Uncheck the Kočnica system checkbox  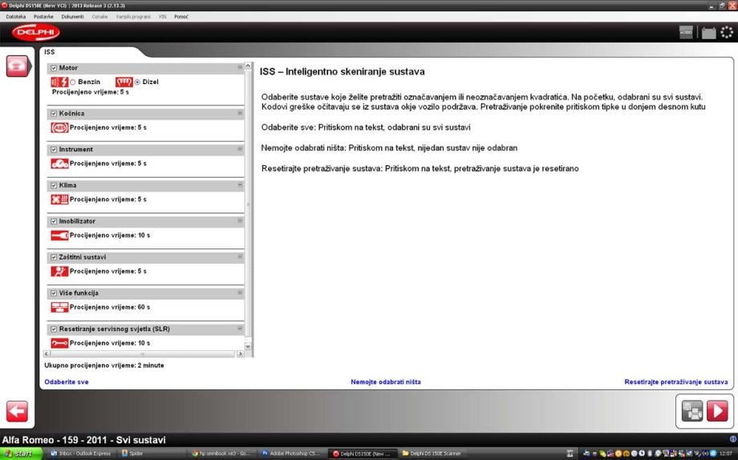[x=54, y=113]
